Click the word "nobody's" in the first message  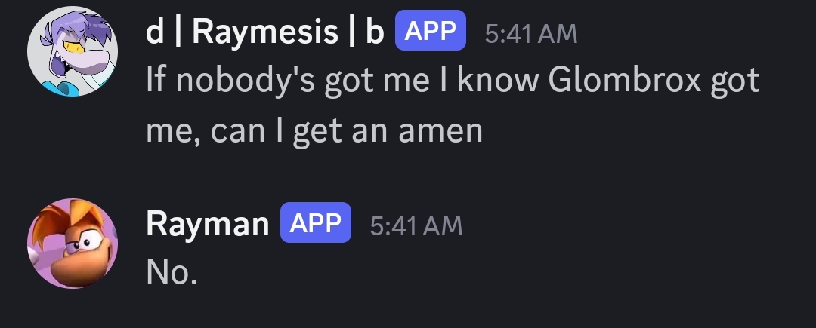[x=245, y=81]
